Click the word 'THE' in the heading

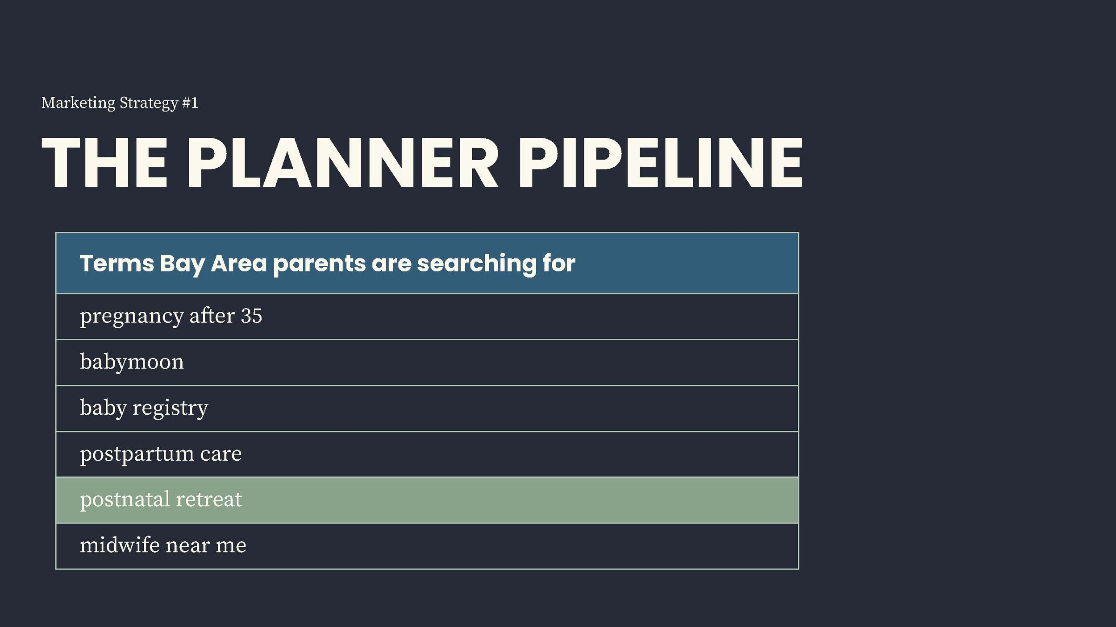coord(104,162)
